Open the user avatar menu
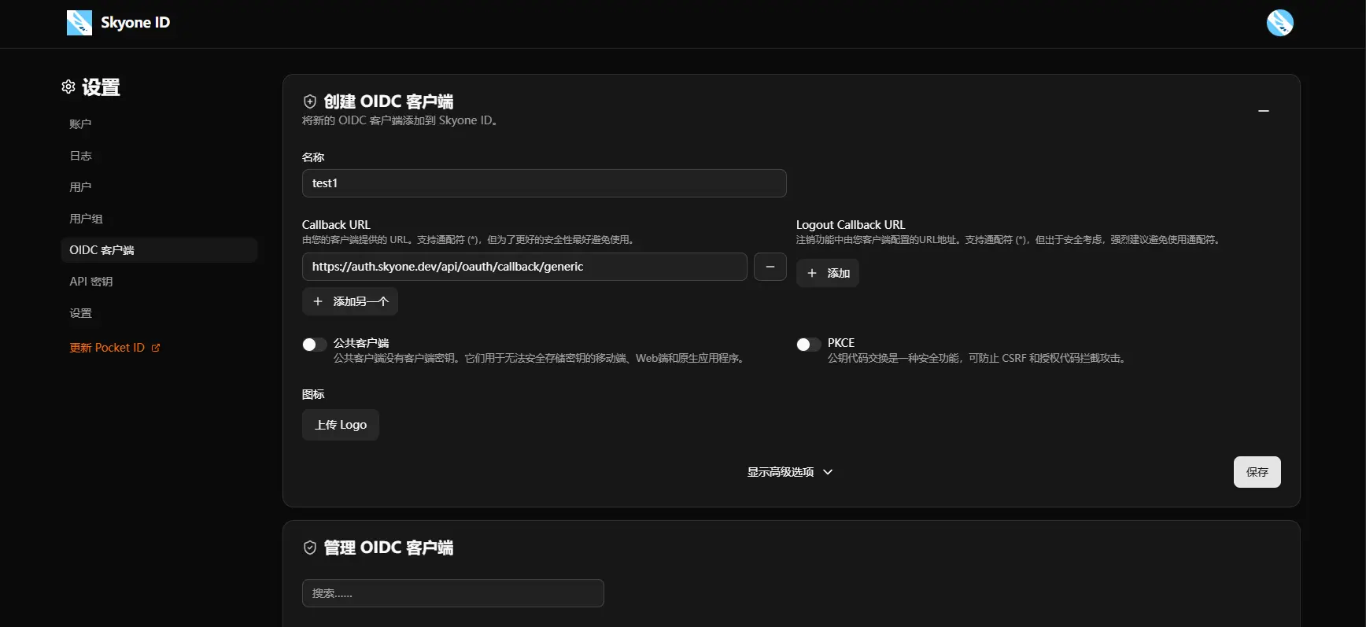The width and height of the screenshot is (1366, 627). click(1279, 23)
